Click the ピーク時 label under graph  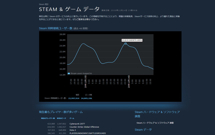pyautogui.click(x=88, y=95)
